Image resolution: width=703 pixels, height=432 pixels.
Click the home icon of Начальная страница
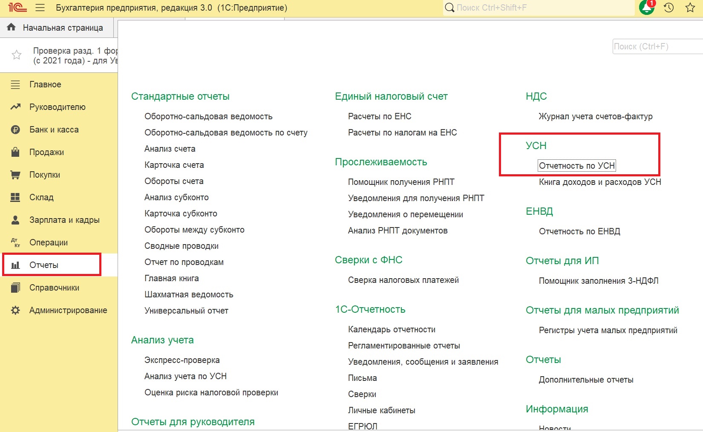tap(12, 27)
